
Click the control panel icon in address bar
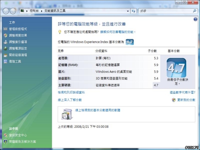tap(22, 11)
